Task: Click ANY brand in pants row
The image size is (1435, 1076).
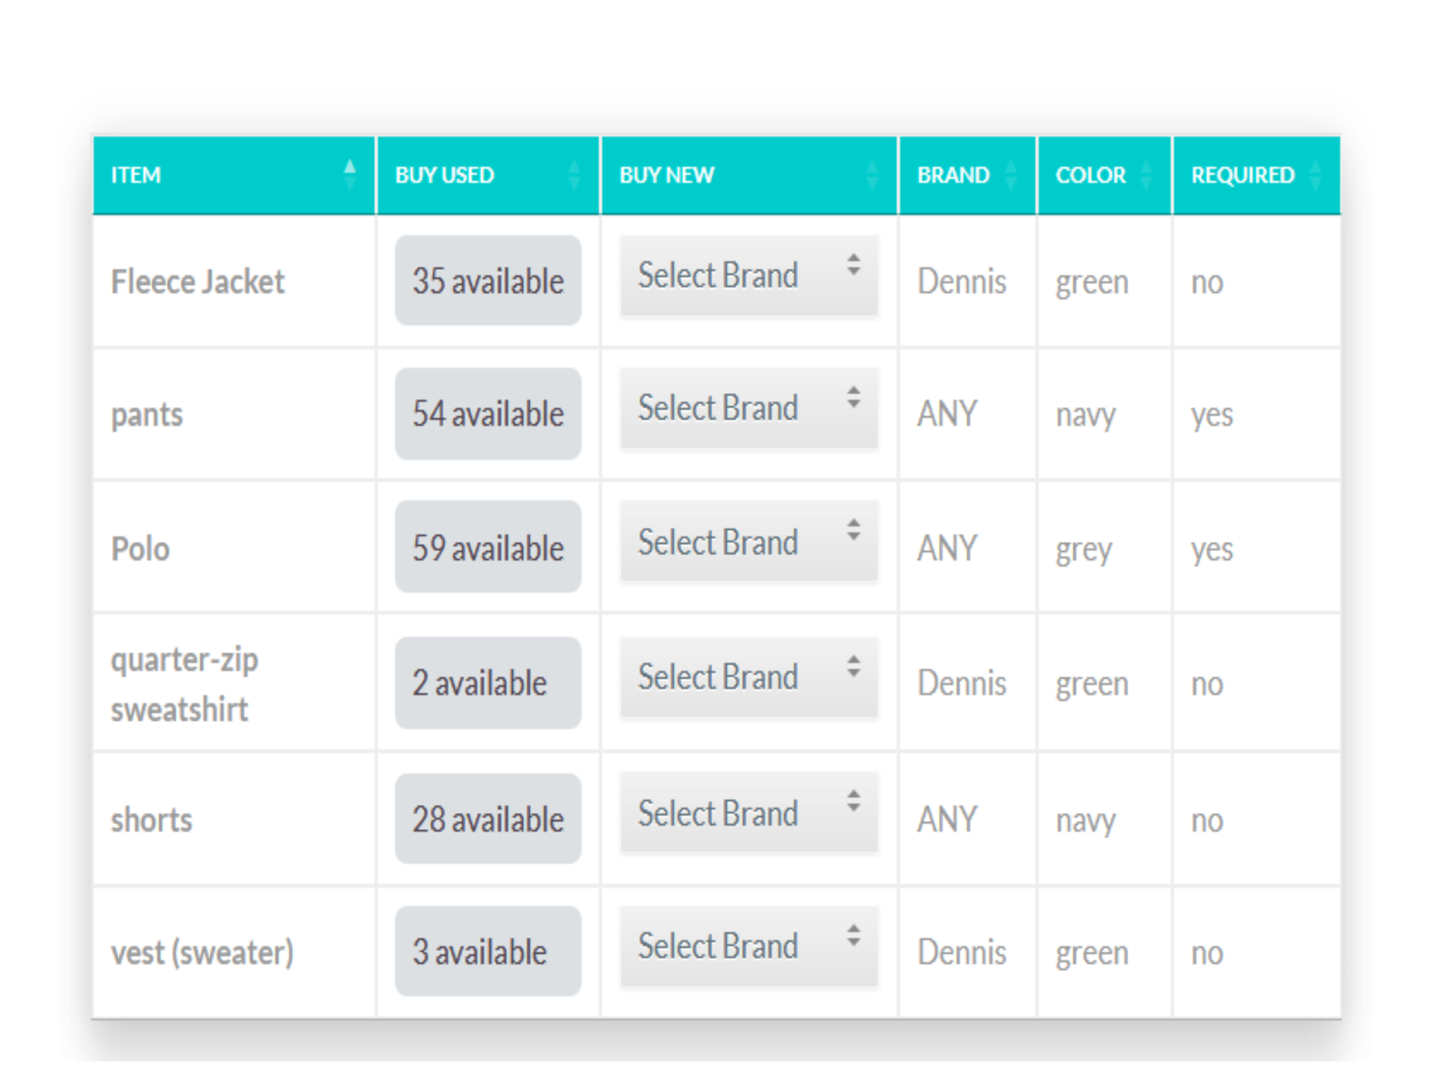Action: click(x=946, y=414)
